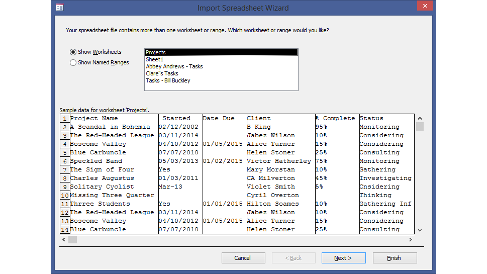The height and width of the screenshot is (274, 487).
Task: Click the 'Victor Hatherley' client cell
Action: coord(281,161)
